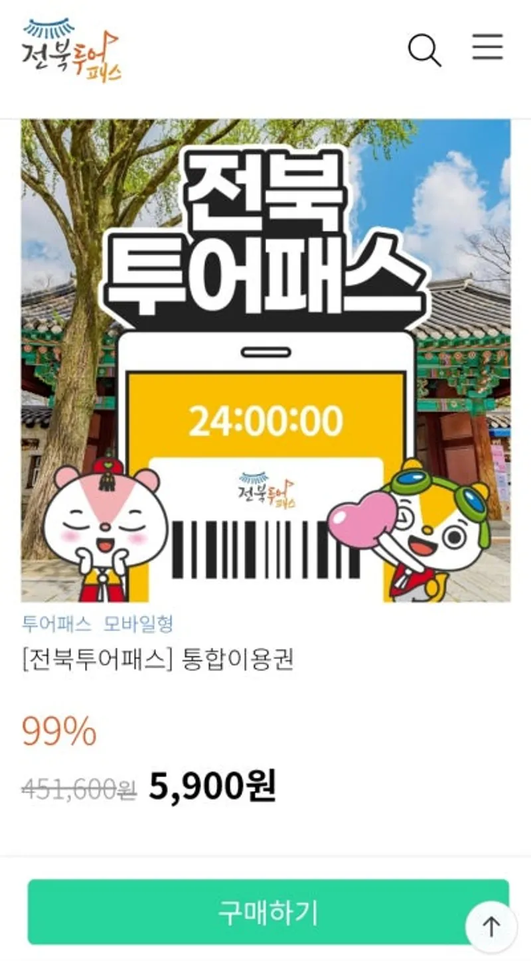Screen dimensions: 531x961
Task: Open the search magnifier icon
Action: (425, 50)
